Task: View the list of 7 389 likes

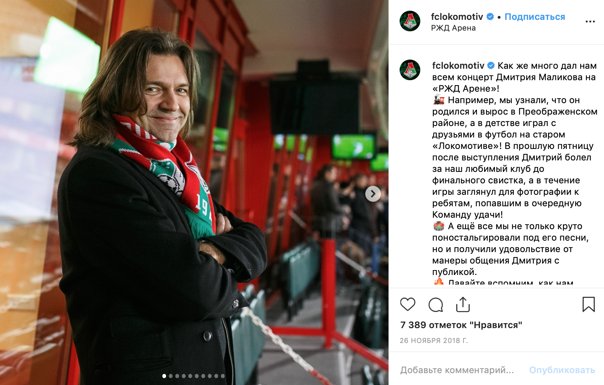Action: [x=461, y=325]
